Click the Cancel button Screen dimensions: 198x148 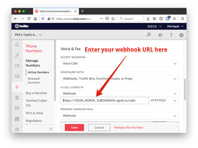click(x=99, y=127)
